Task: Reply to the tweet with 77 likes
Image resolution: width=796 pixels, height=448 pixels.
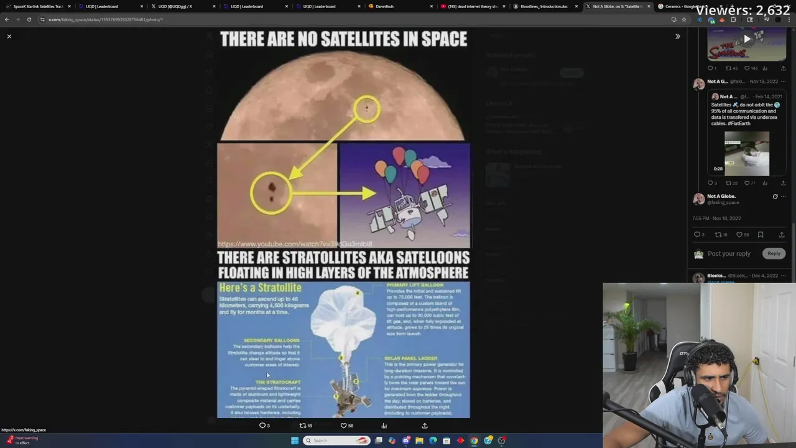Action: coord(710,183)
